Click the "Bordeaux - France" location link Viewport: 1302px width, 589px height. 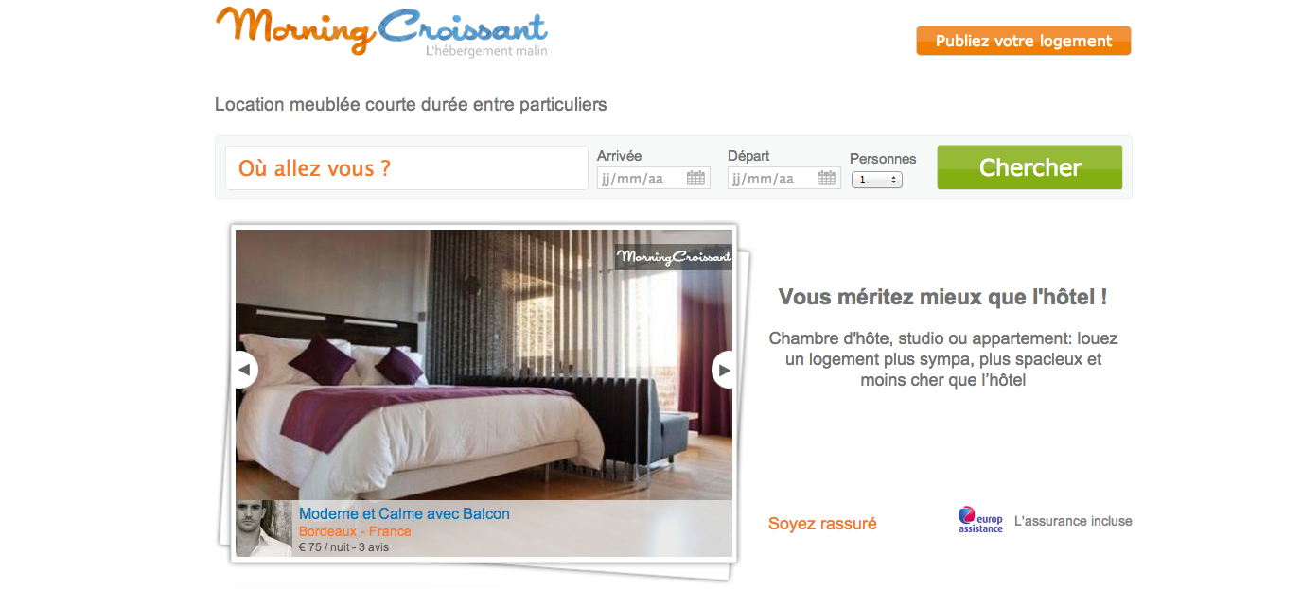[x=355, y=531]
